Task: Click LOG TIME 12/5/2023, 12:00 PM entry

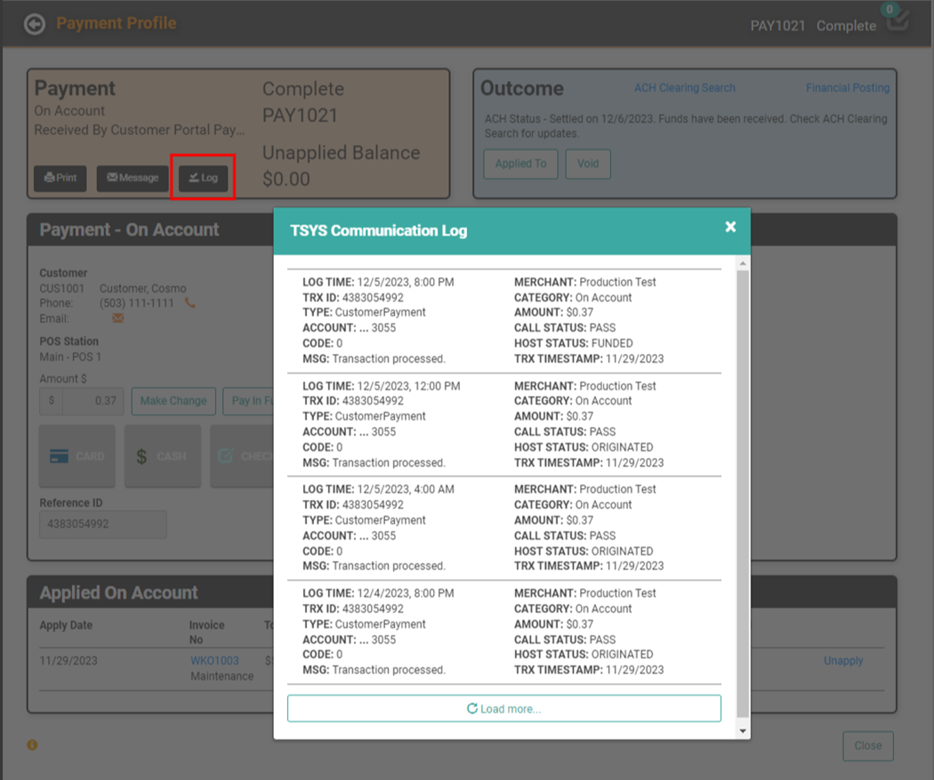Action: (382, 386)
